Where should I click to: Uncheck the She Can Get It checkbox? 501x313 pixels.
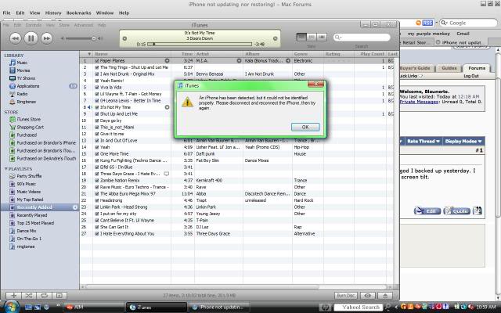[96, 227]
